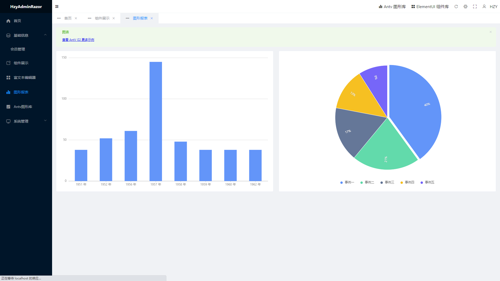Click the 1960 年 axis label
500x281 pixels.
tap(230, 184)
